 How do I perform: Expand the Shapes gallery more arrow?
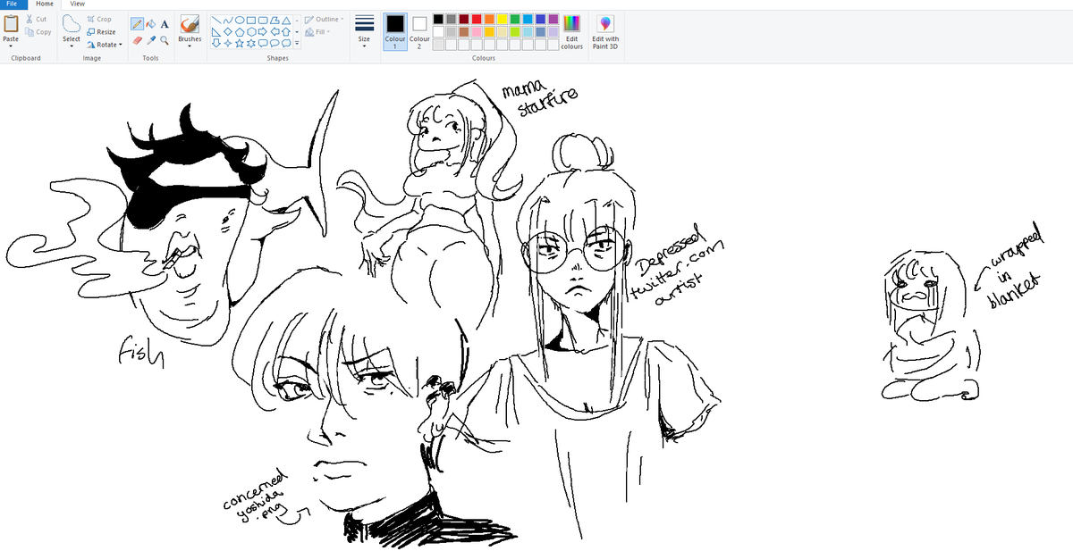(297, 43)
